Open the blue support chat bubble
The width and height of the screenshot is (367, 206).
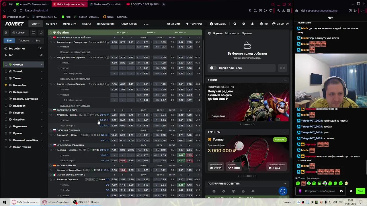coord(283,191)
